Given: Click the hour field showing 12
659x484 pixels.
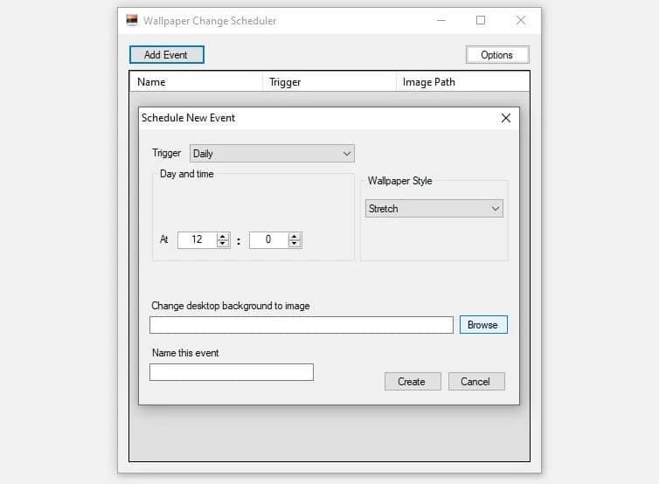Looking at the screenshot, I should [x=197, y=240].
